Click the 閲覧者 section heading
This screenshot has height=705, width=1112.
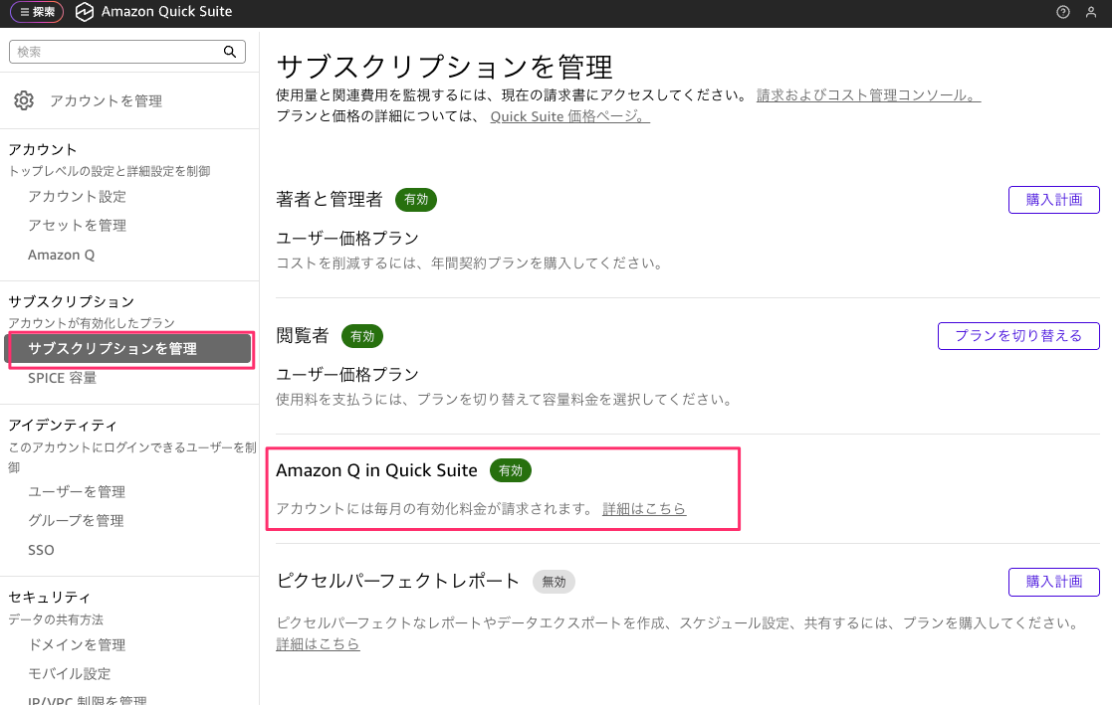(303, 336)
